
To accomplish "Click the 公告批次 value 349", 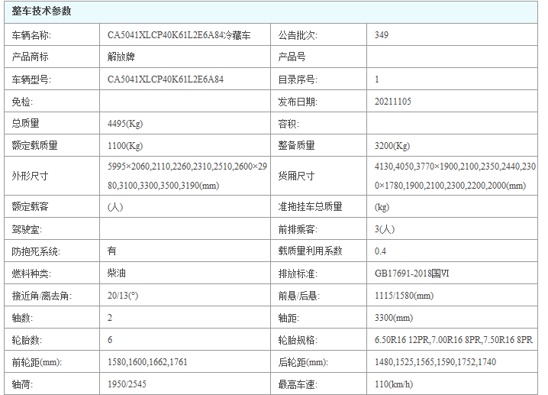I will tap(382, 35).
